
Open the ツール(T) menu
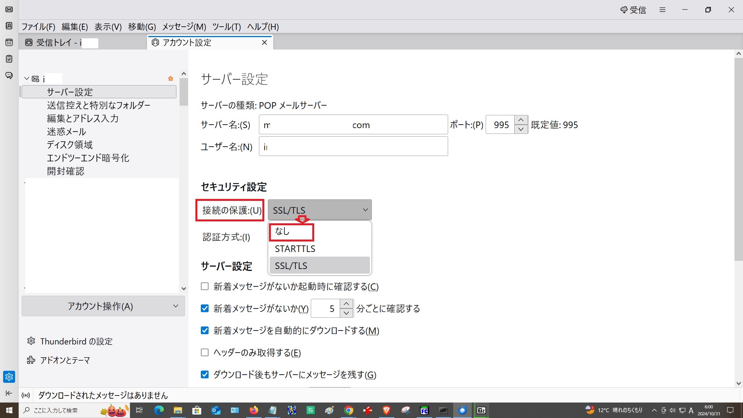pos(226,27)
